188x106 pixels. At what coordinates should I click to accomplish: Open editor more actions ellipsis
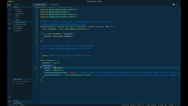point(179,4)
